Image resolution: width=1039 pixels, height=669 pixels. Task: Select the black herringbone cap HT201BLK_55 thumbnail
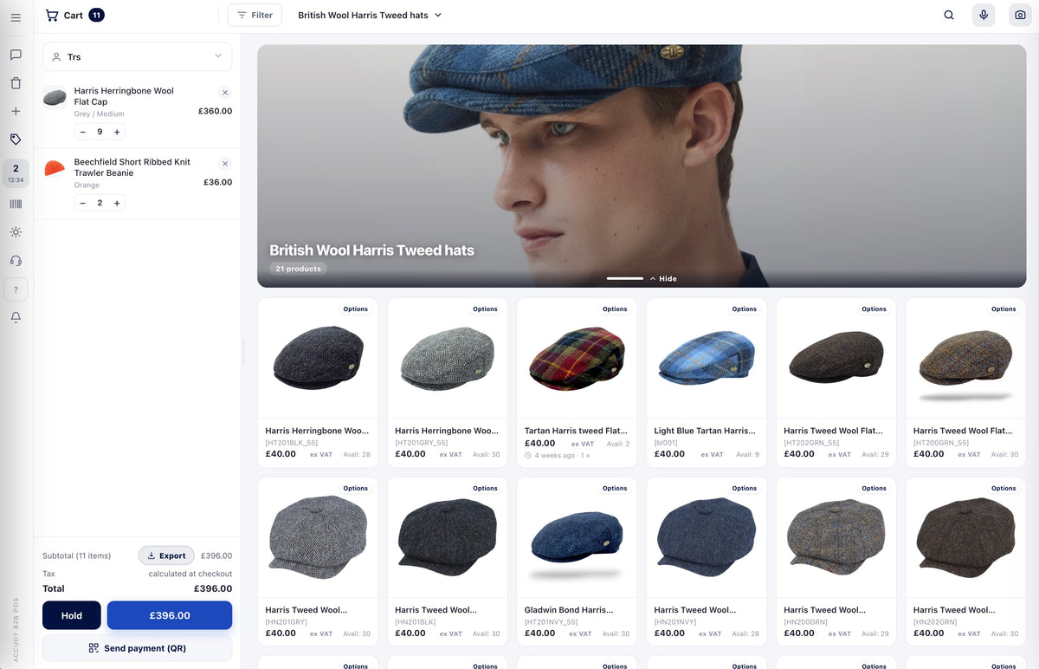(318, 358)
